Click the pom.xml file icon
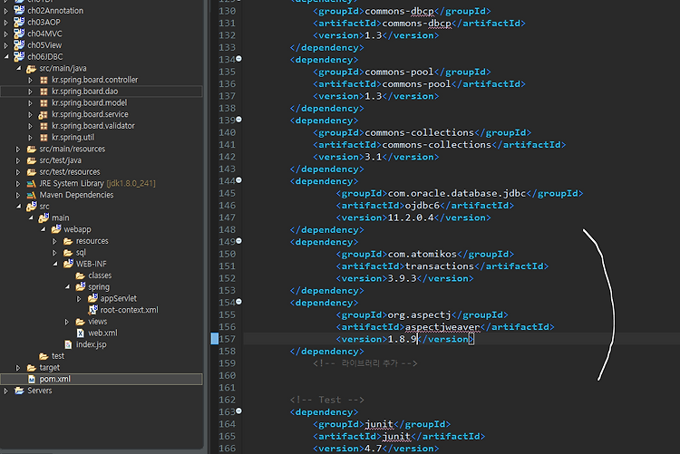 (31, 379)
